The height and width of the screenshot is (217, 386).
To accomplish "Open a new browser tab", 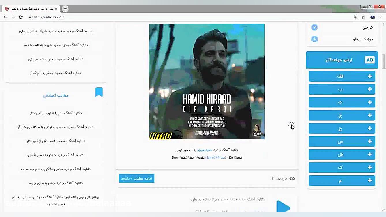I will click(65, 9).
